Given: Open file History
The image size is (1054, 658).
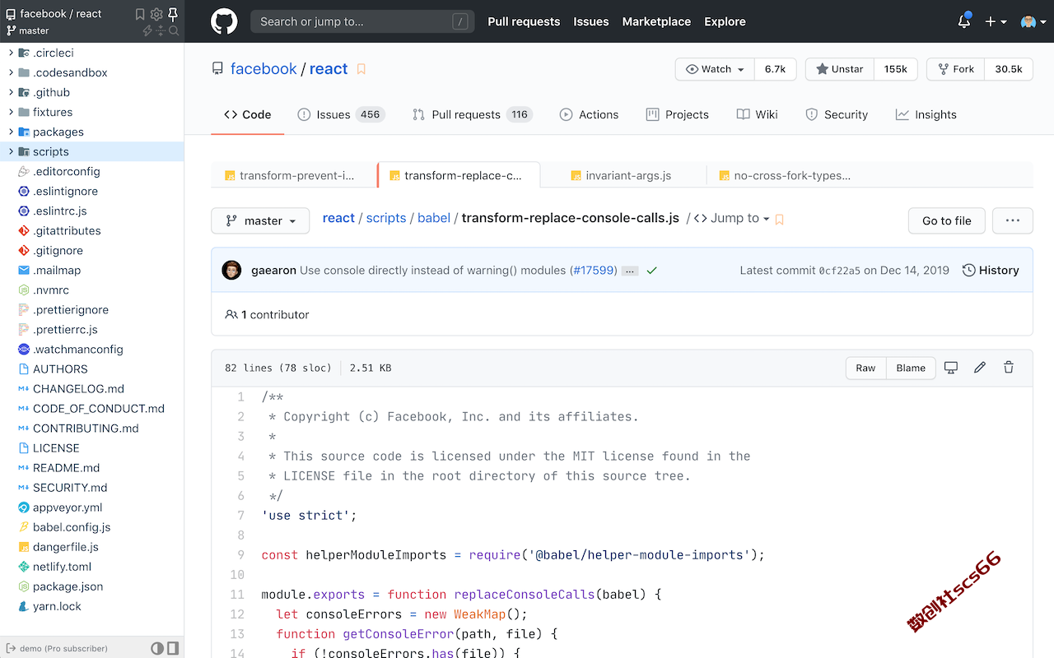Looking at the screenshot, I should (991, 270).
